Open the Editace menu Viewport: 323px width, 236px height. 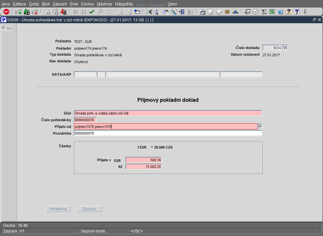19,4
